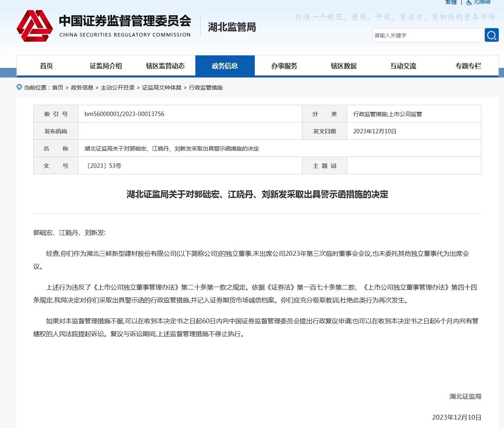Open the 无障碍 accessibility link
The image size is (504, 428).
pyautogui.click(x=482, y=2)
